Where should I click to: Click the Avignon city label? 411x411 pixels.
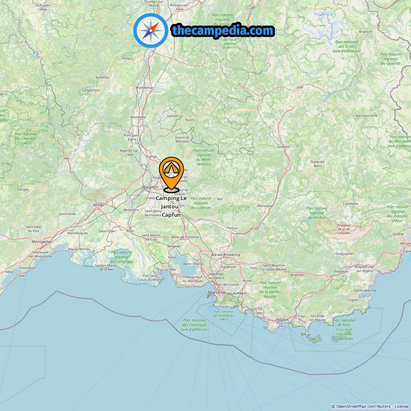tap(151, 187)
